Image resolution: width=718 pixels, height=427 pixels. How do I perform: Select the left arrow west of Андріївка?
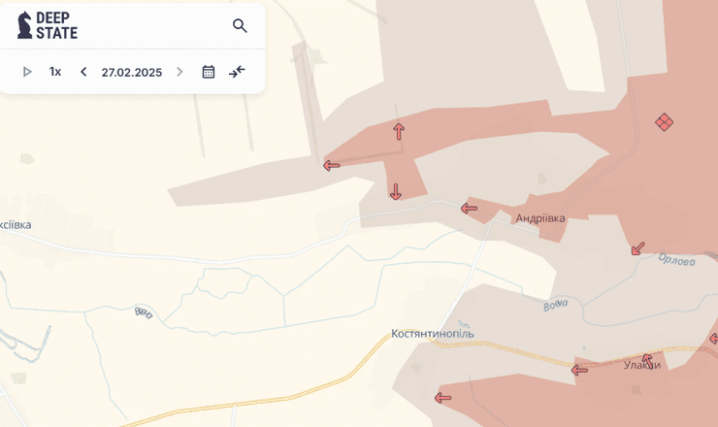(469, 208)
